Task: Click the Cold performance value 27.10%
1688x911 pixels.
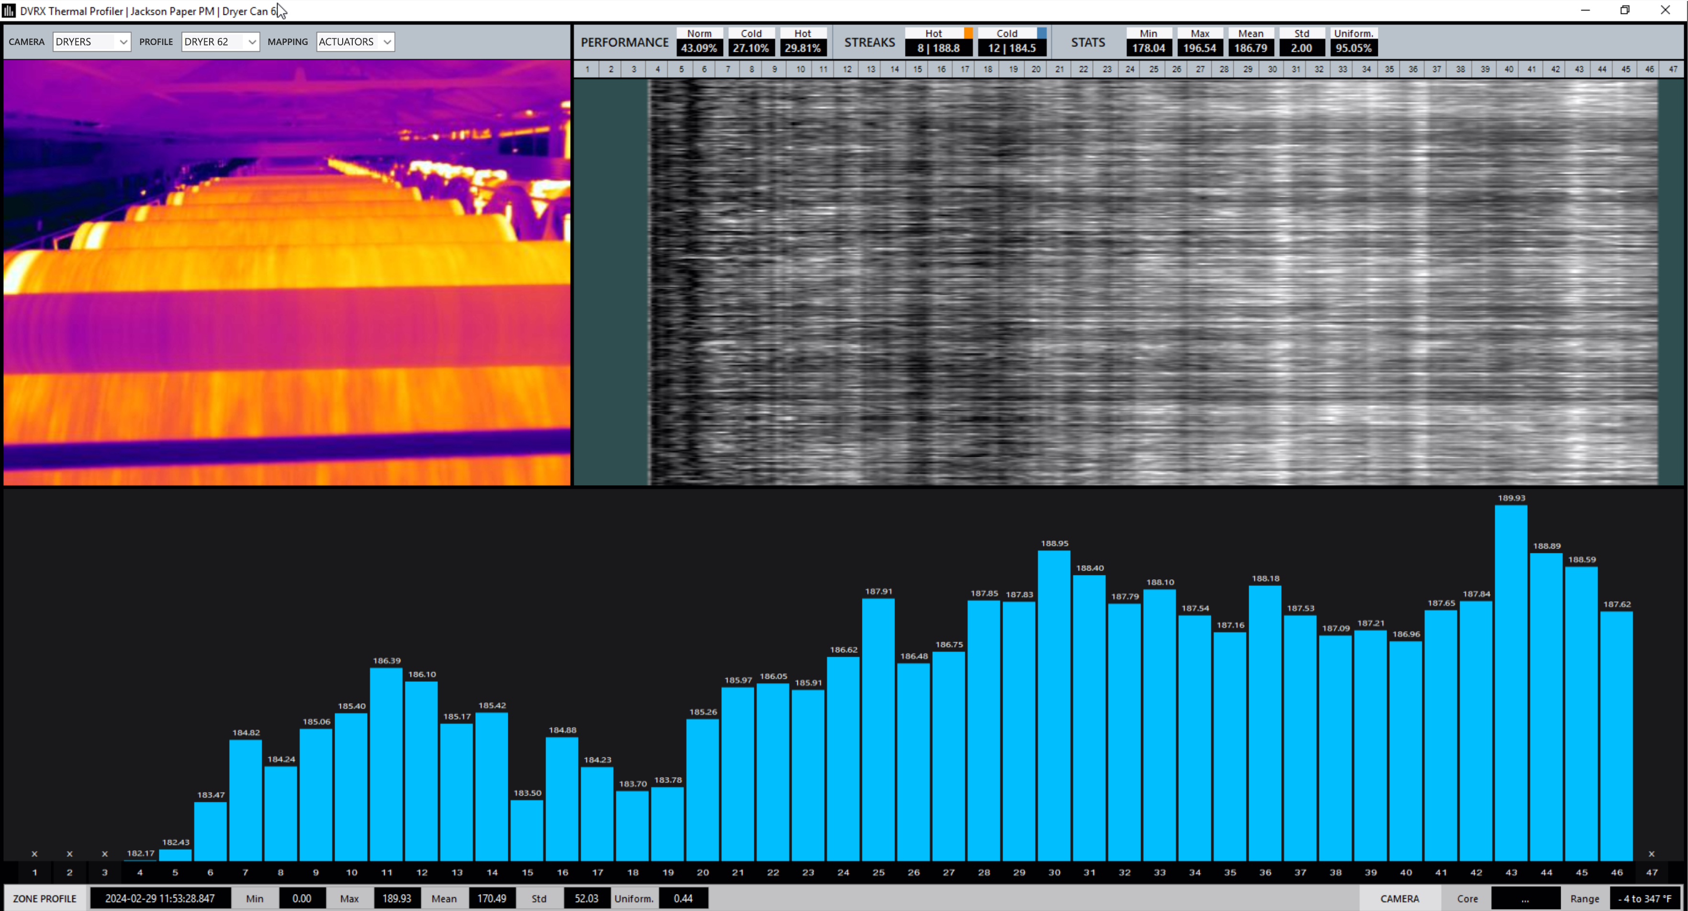Action: pos(751,48)
